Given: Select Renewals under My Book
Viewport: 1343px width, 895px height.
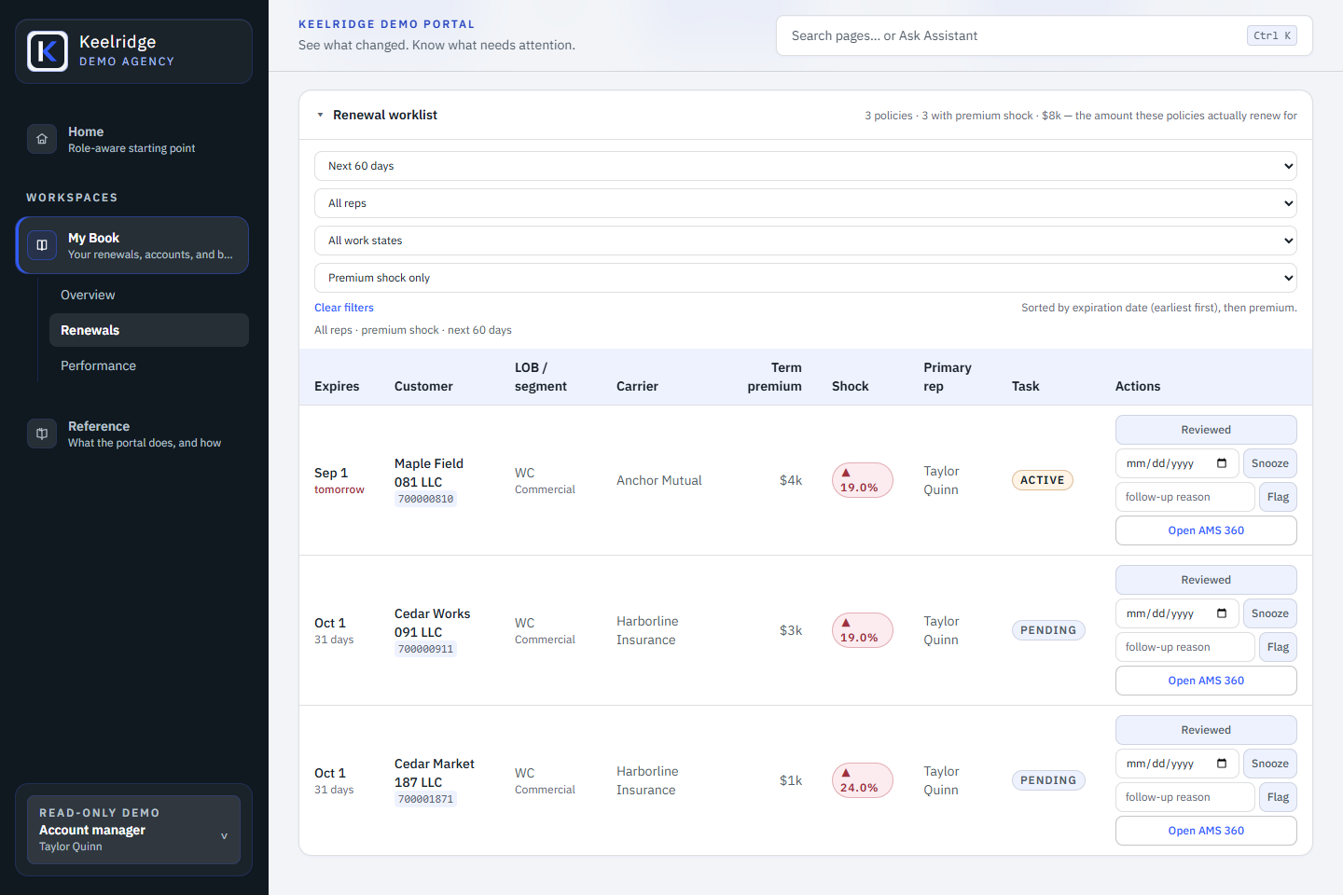Looking at the screenshot, I should (x=148, y=330).
